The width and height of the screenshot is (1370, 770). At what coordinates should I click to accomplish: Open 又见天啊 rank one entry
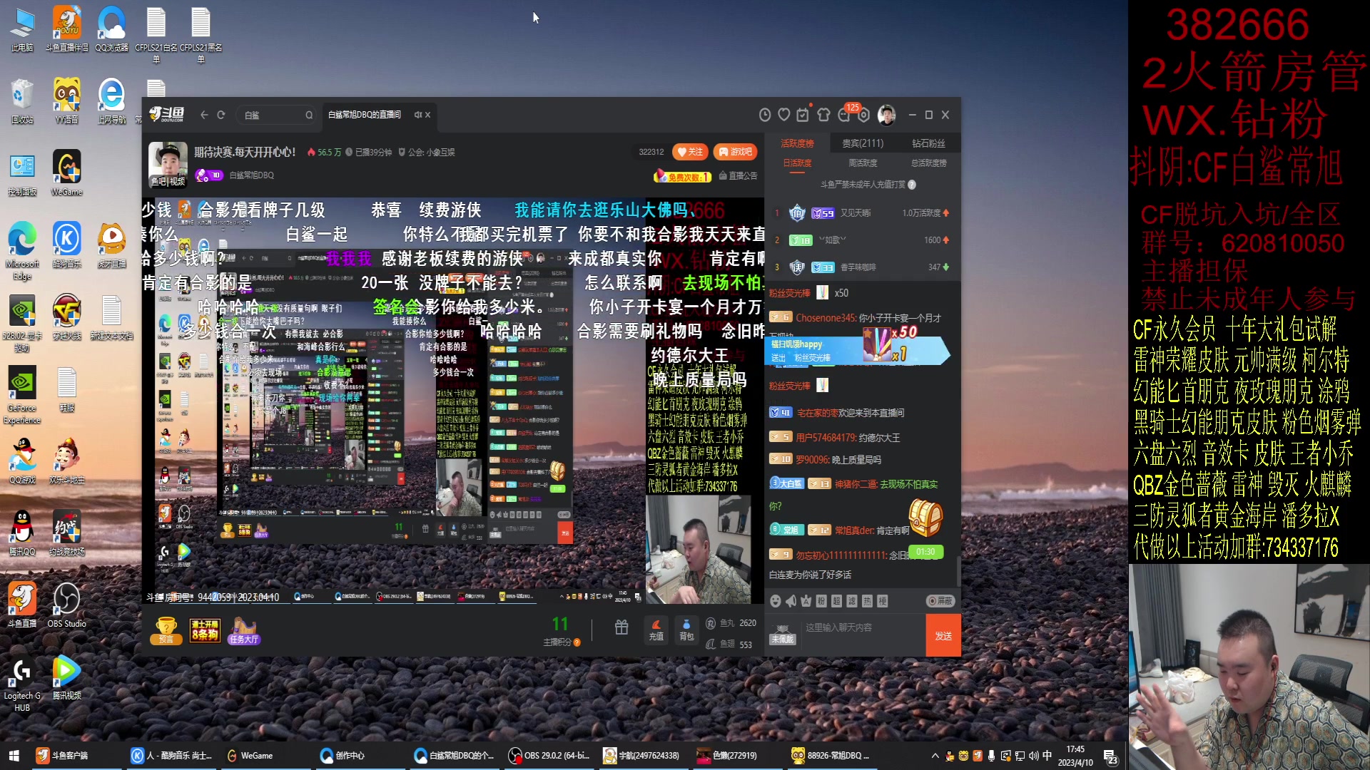click(x=862, y=213)
